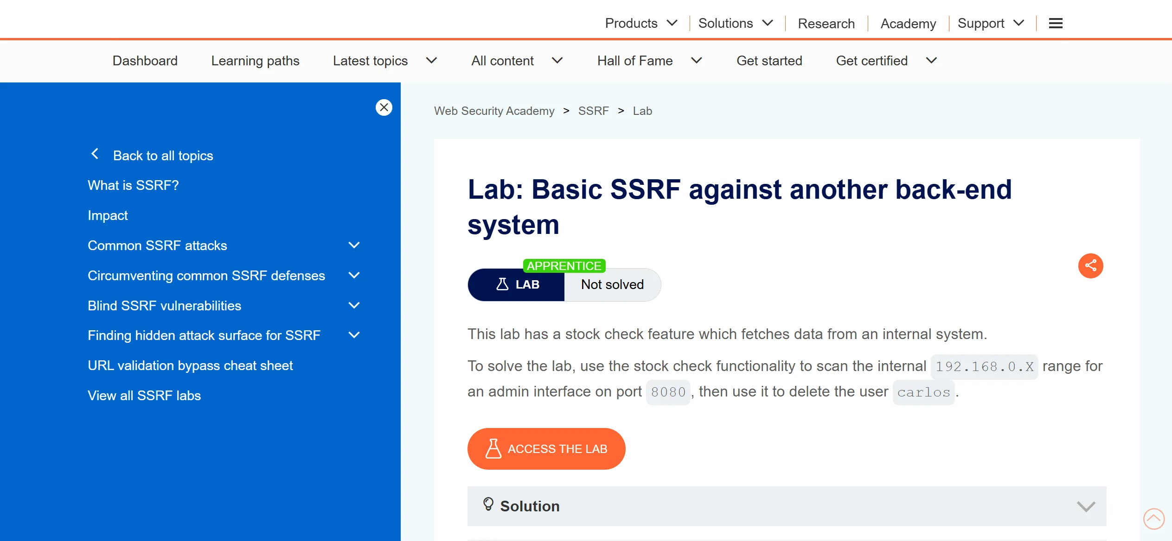Click the LAB flask badge
This screenshot has width=1172, height=541.
[x=516, y=285]
